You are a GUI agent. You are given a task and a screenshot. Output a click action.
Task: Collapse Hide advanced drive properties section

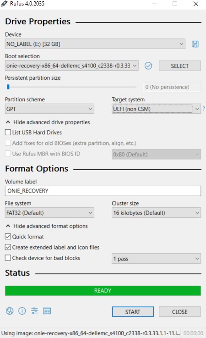[x=48, y=122]
